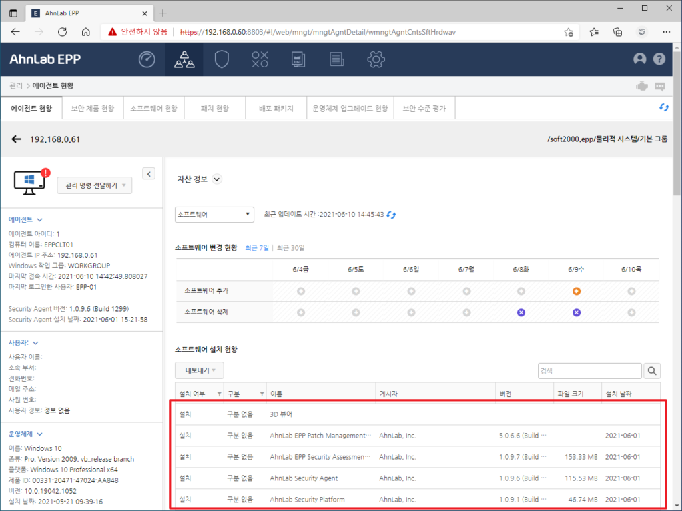Open the settings gear icon
This screenshot has height=511, width=682.
[376, 59]
